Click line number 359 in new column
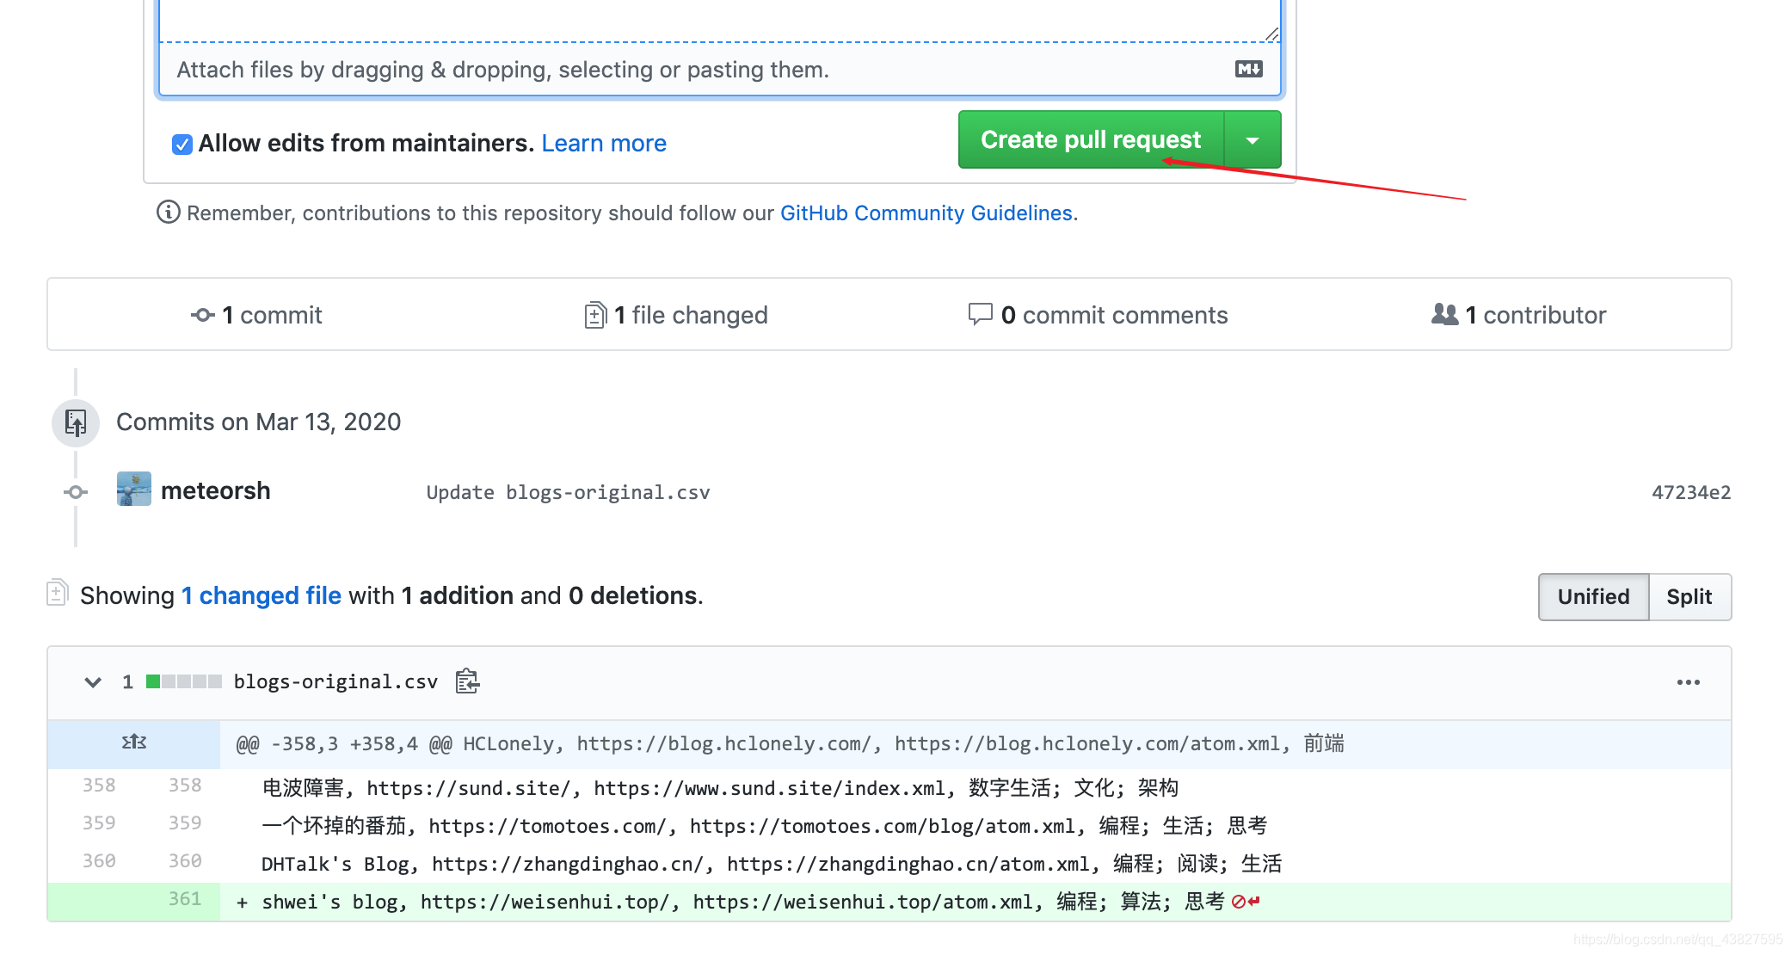The height and width of the screenshot is (955, 1791). 185,823
